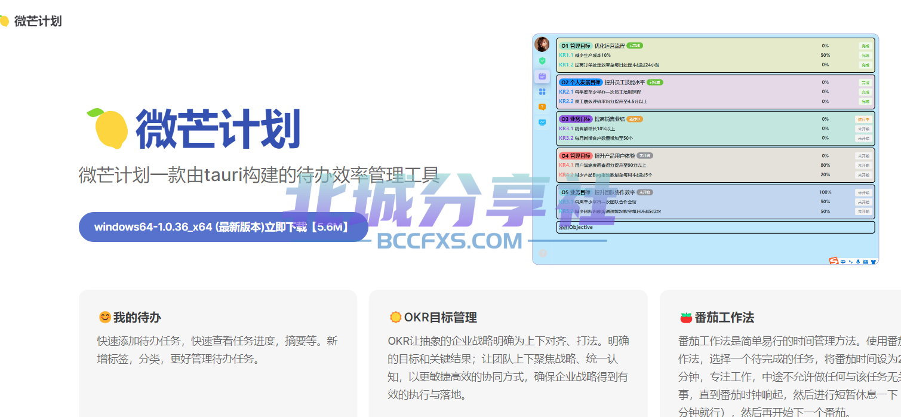Screen dimensions: 901x417
Task: Open the IME soft keyboard icon
Action: [x=866, y=262]
